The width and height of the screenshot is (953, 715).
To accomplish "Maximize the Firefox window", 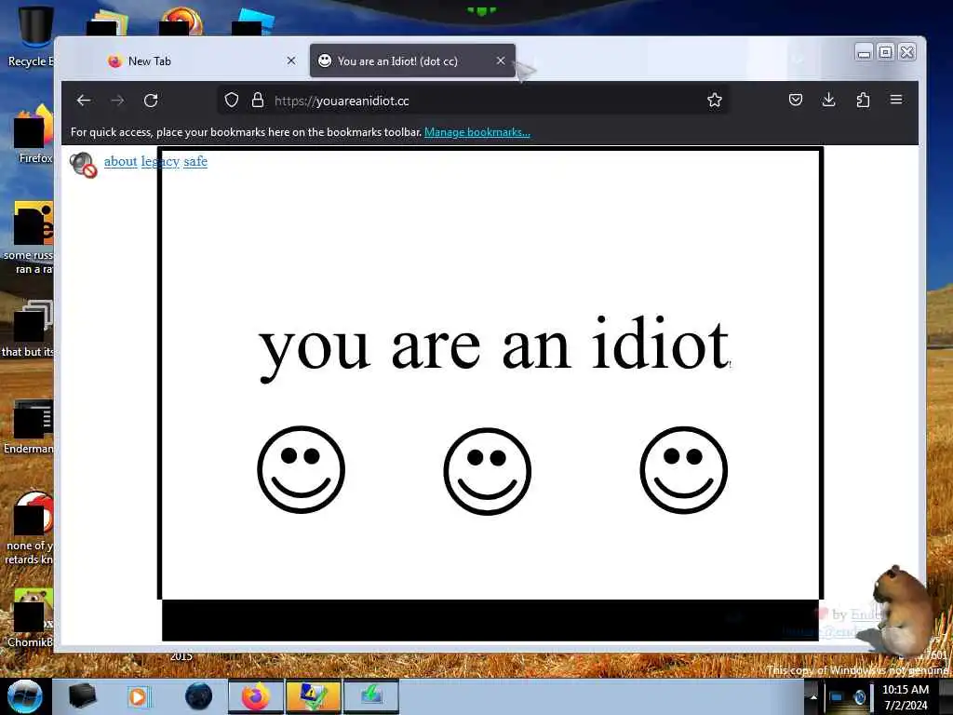I will click(x=886, y=52).
